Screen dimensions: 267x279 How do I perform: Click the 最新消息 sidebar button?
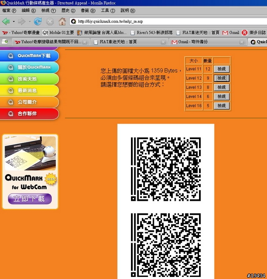point(29,91)
